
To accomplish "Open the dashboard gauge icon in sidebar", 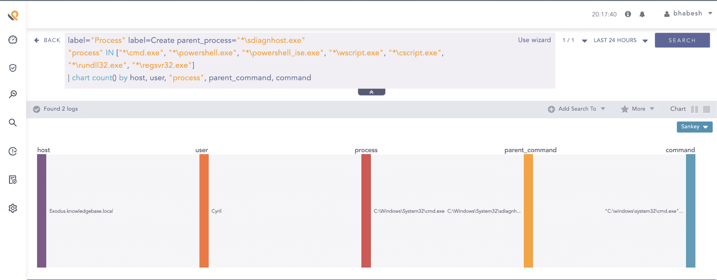I will (13, 39).
